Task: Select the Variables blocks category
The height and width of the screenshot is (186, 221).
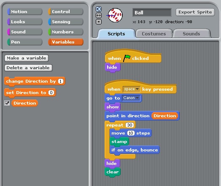Action: (x=66, y=42)
